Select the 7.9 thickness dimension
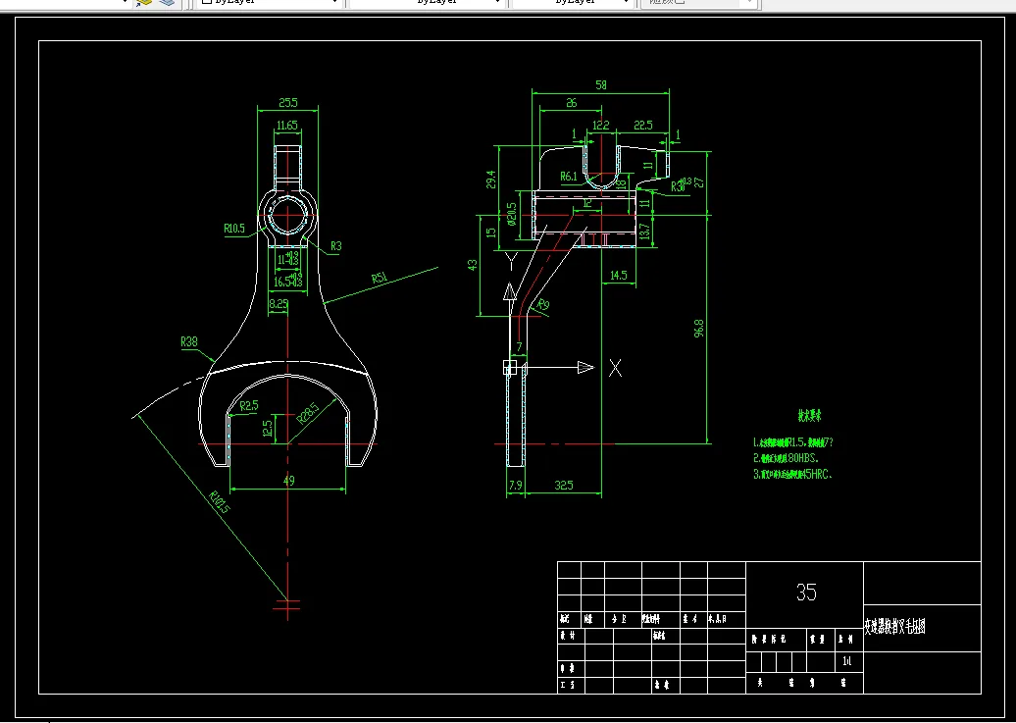Screen dimensions: 1016x723 click(515, 485)
